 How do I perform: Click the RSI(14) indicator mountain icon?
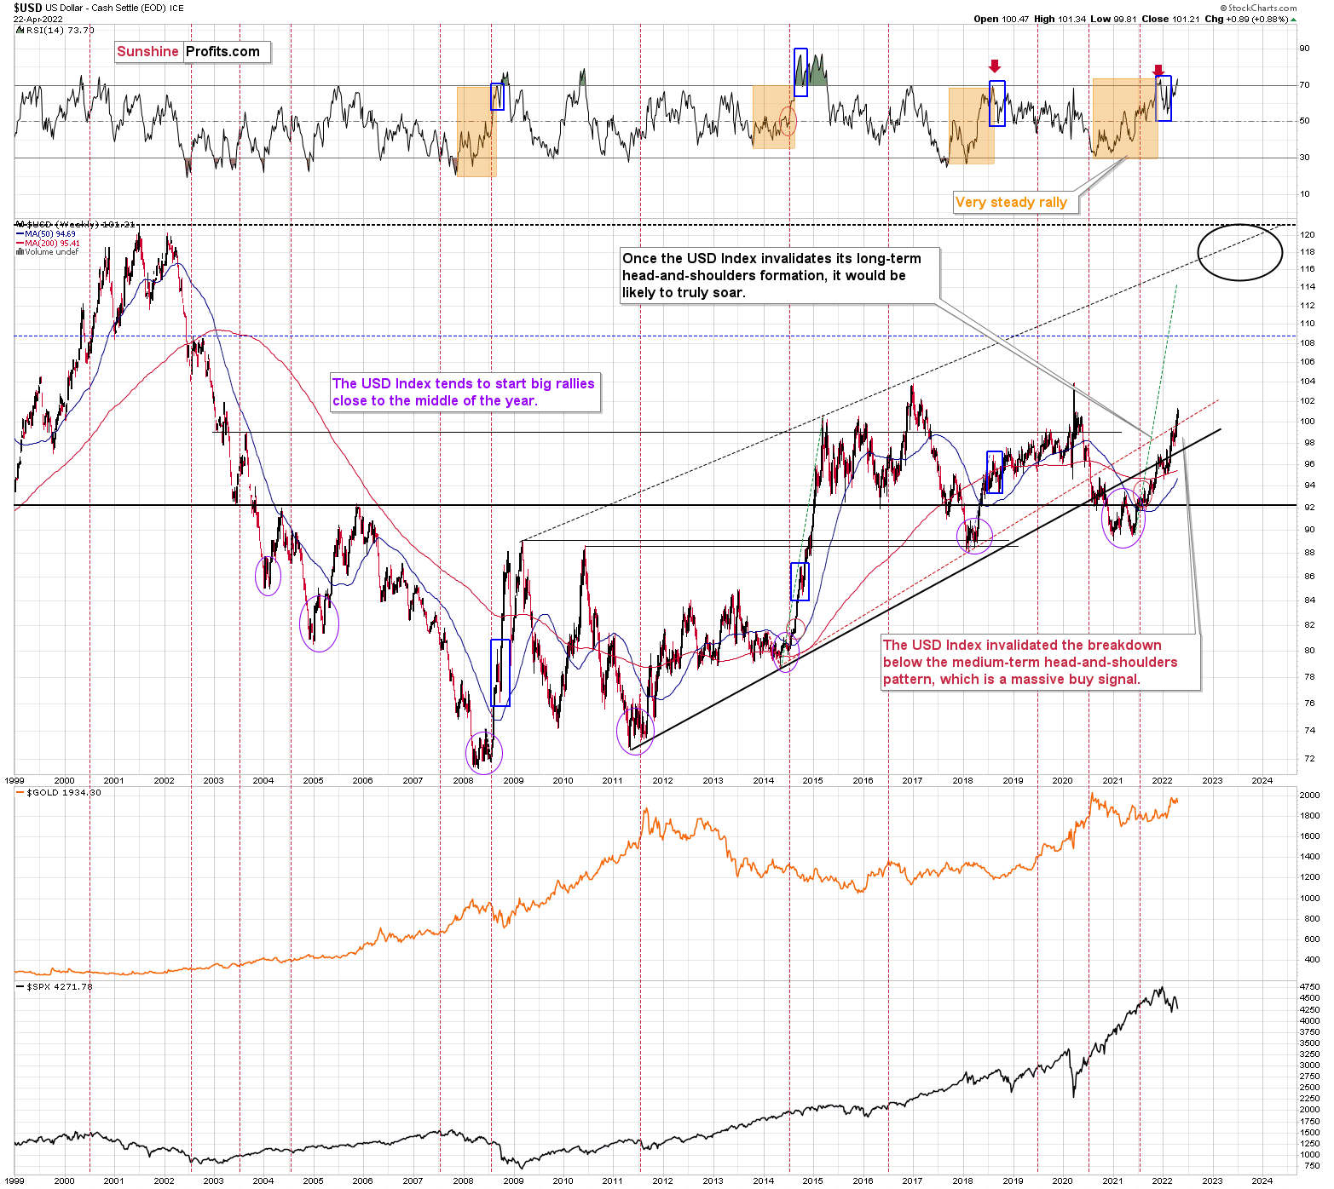click(20, 30)
